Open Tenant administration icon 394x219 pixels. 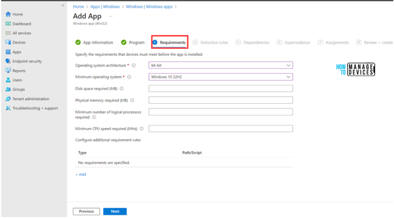pyautogui.click(x=8, y=99)
